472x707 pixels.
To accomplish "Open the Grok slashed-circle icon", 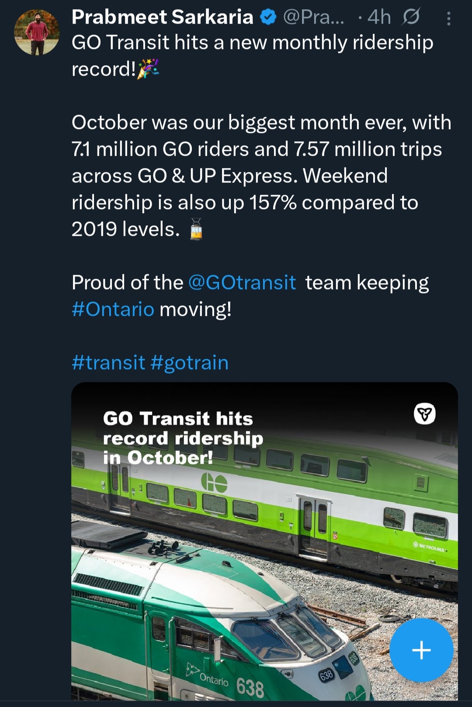I will point(411,17).
